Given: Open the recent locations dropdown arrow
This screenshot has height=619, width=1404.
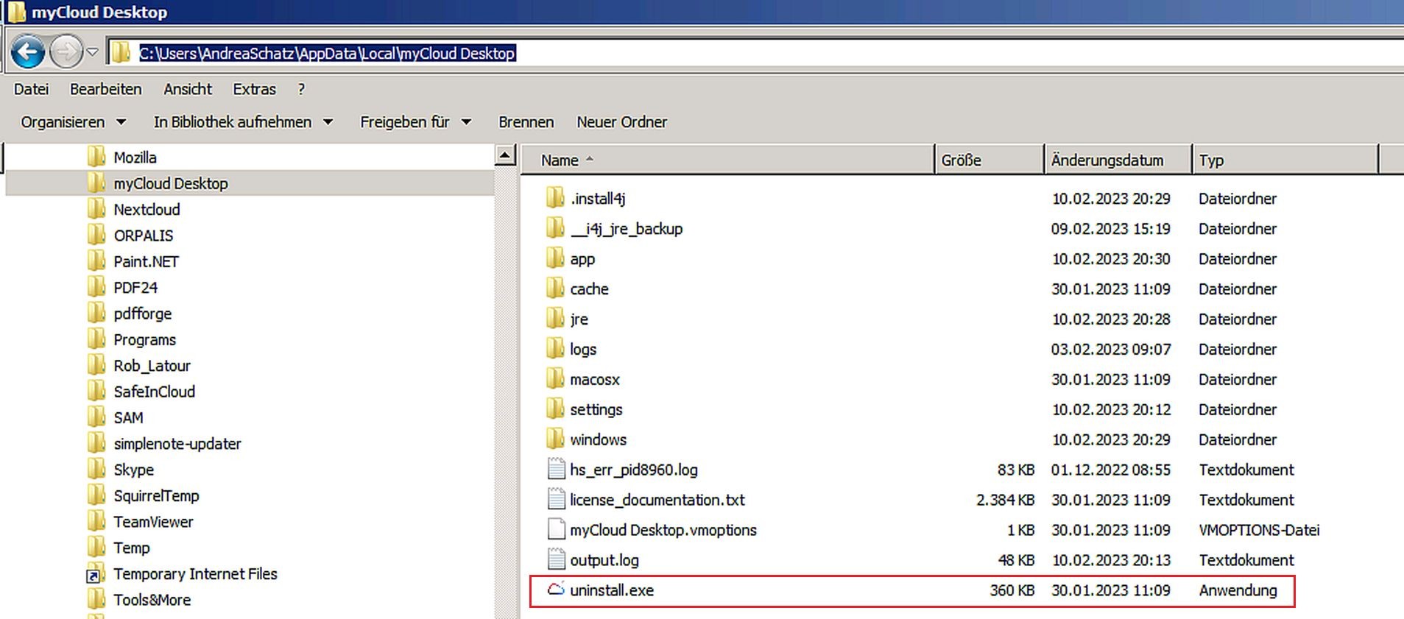Looking at the screenshot, I should pyautogui.click(x=92, y=52).
